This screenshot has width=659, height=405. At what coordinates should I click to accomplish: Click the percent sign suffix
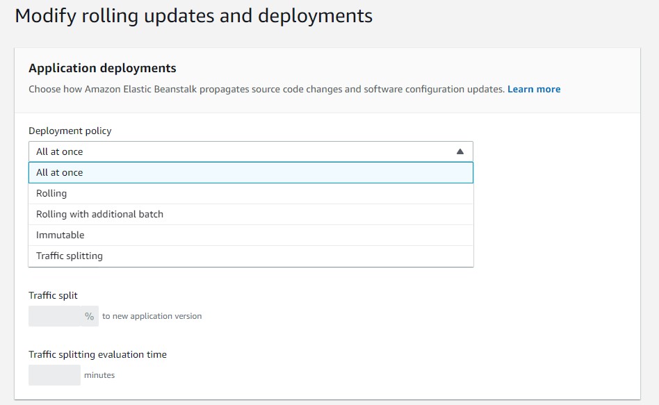(x=90, y=316)
